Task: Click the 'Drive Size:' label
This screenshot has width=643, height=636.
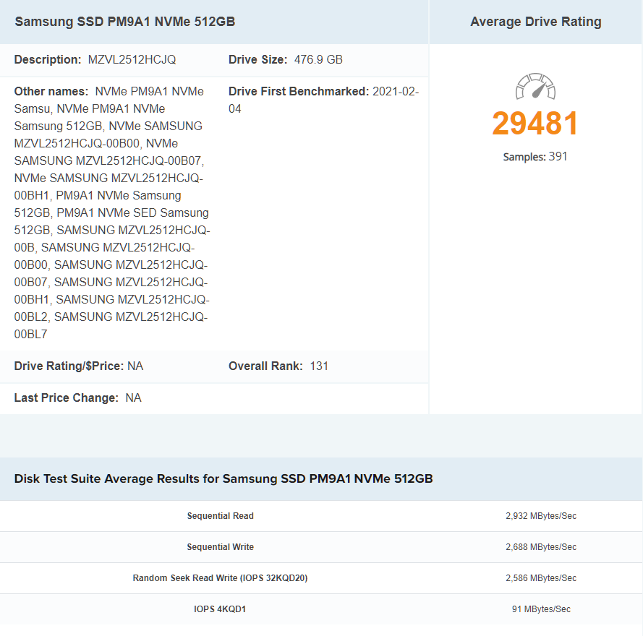Action: (258, 60)
